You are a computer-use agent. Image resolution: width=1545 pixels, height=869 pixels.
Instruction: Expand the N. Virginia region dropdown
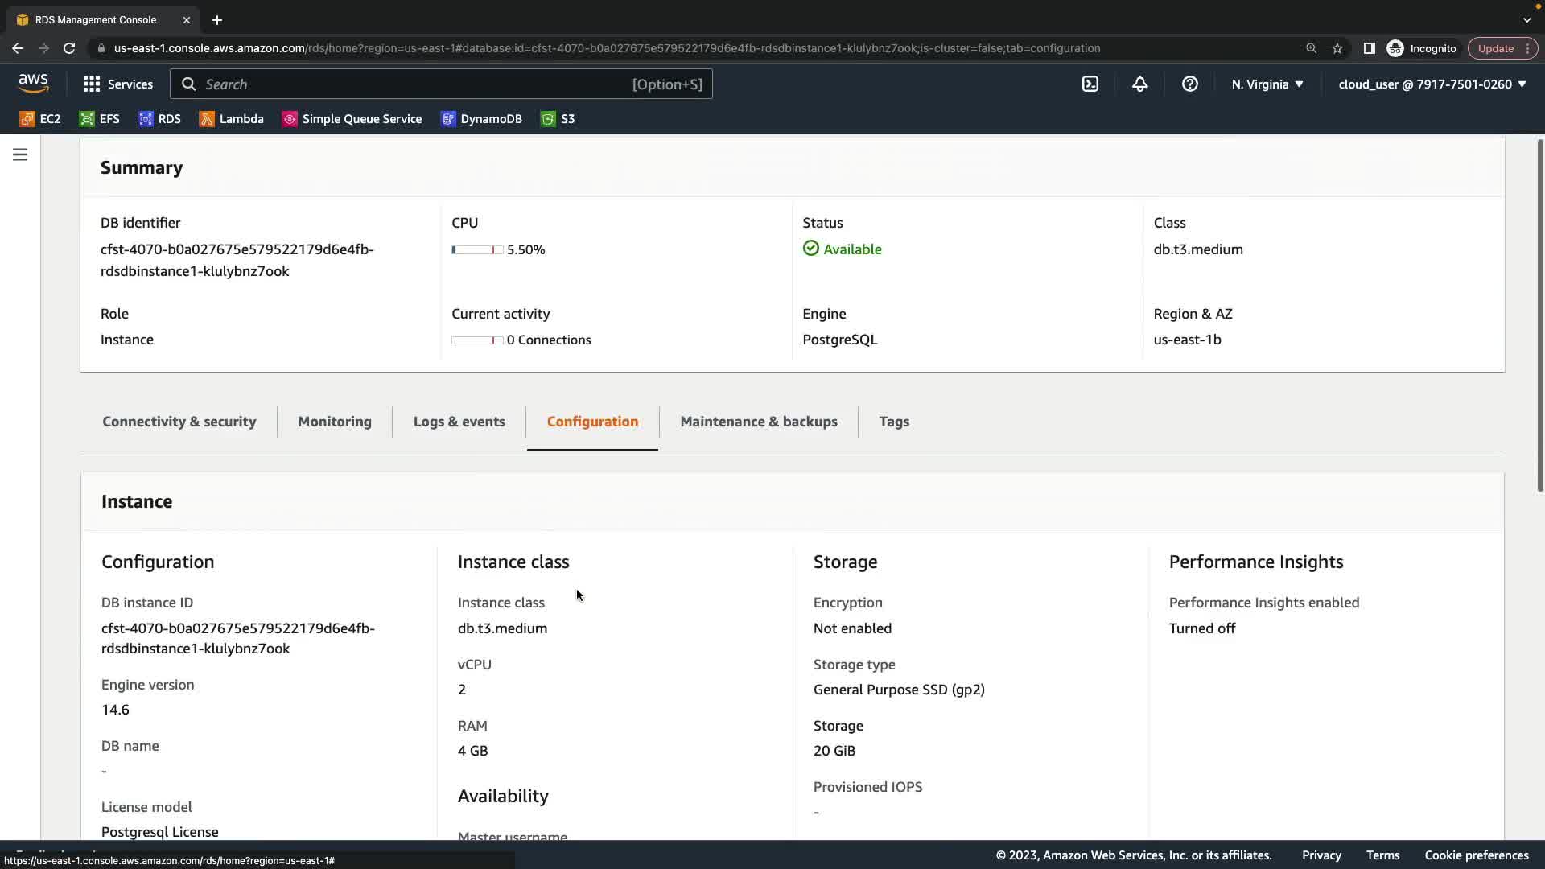[1267, 84]
